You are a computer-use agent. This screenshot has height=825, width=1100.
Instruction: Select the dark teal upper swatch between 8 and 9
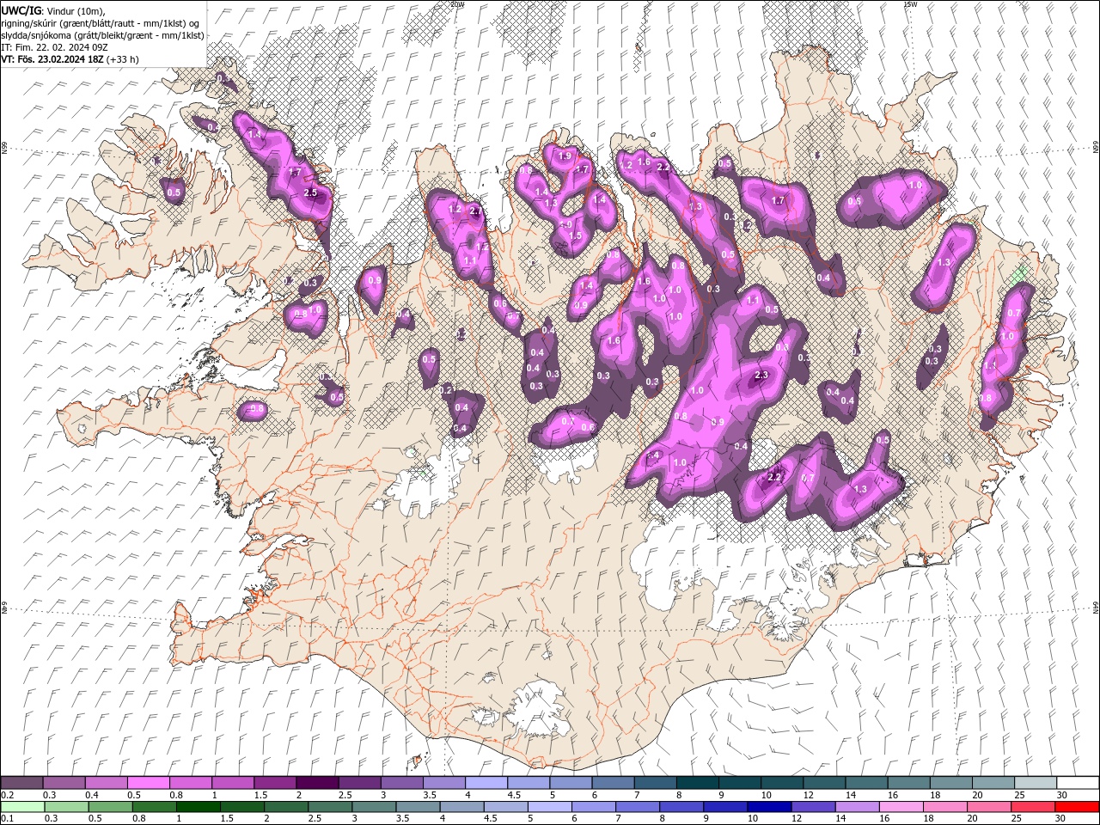click(x=697, y=783)
